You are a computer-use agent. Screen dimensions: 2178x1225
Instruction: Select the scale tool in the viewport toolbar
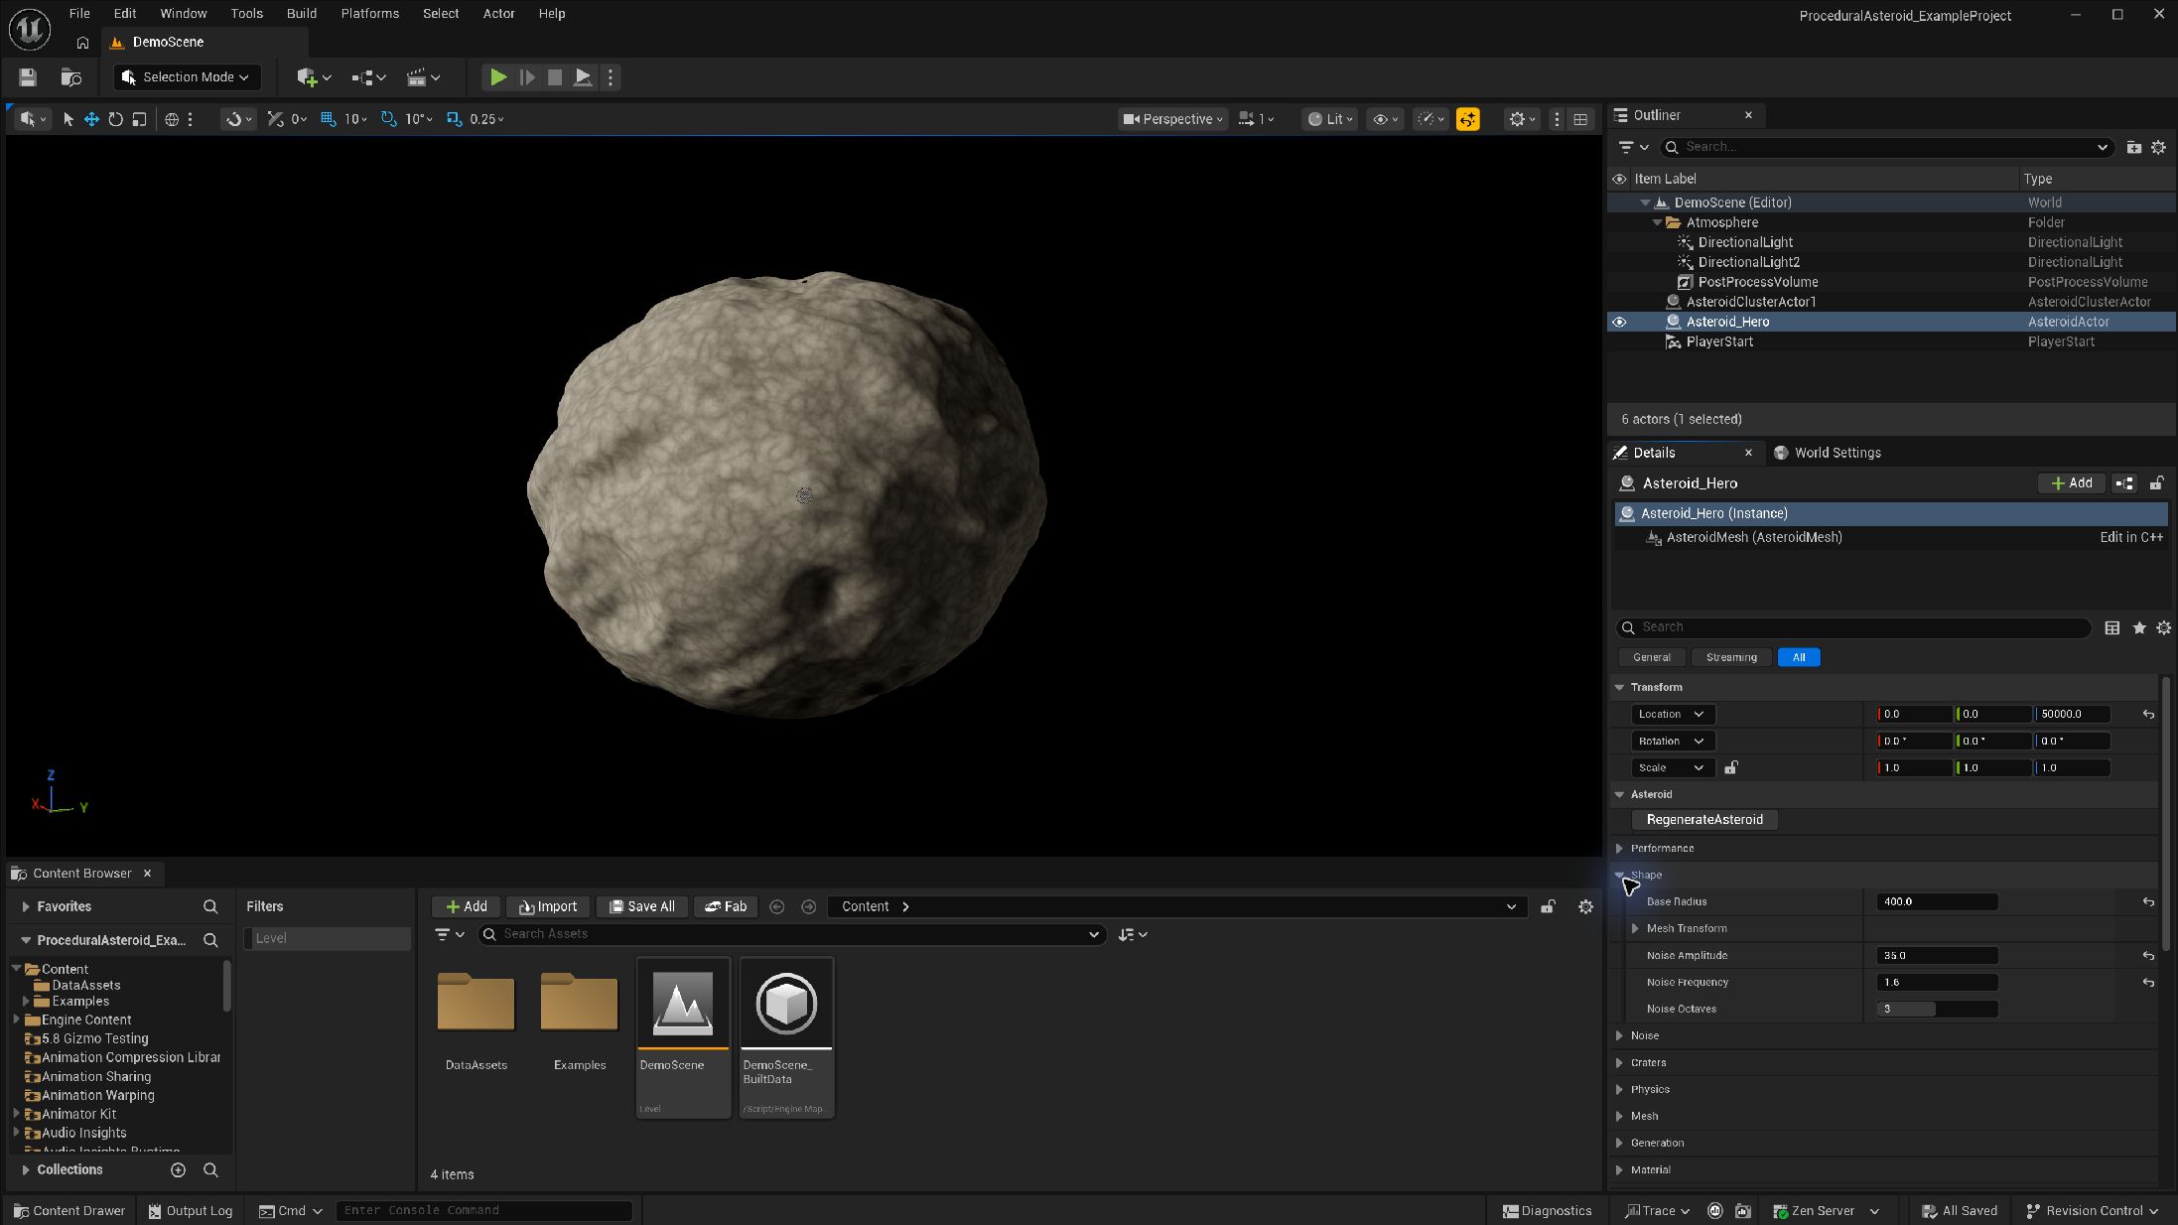139,119
